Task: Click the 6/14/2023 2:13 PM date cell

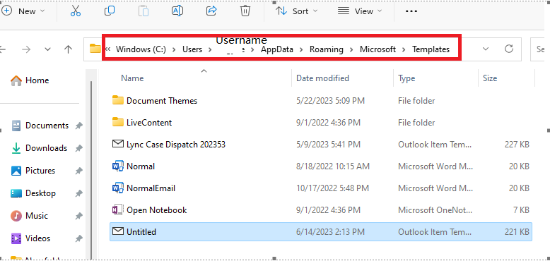Action: click(330, 231)
